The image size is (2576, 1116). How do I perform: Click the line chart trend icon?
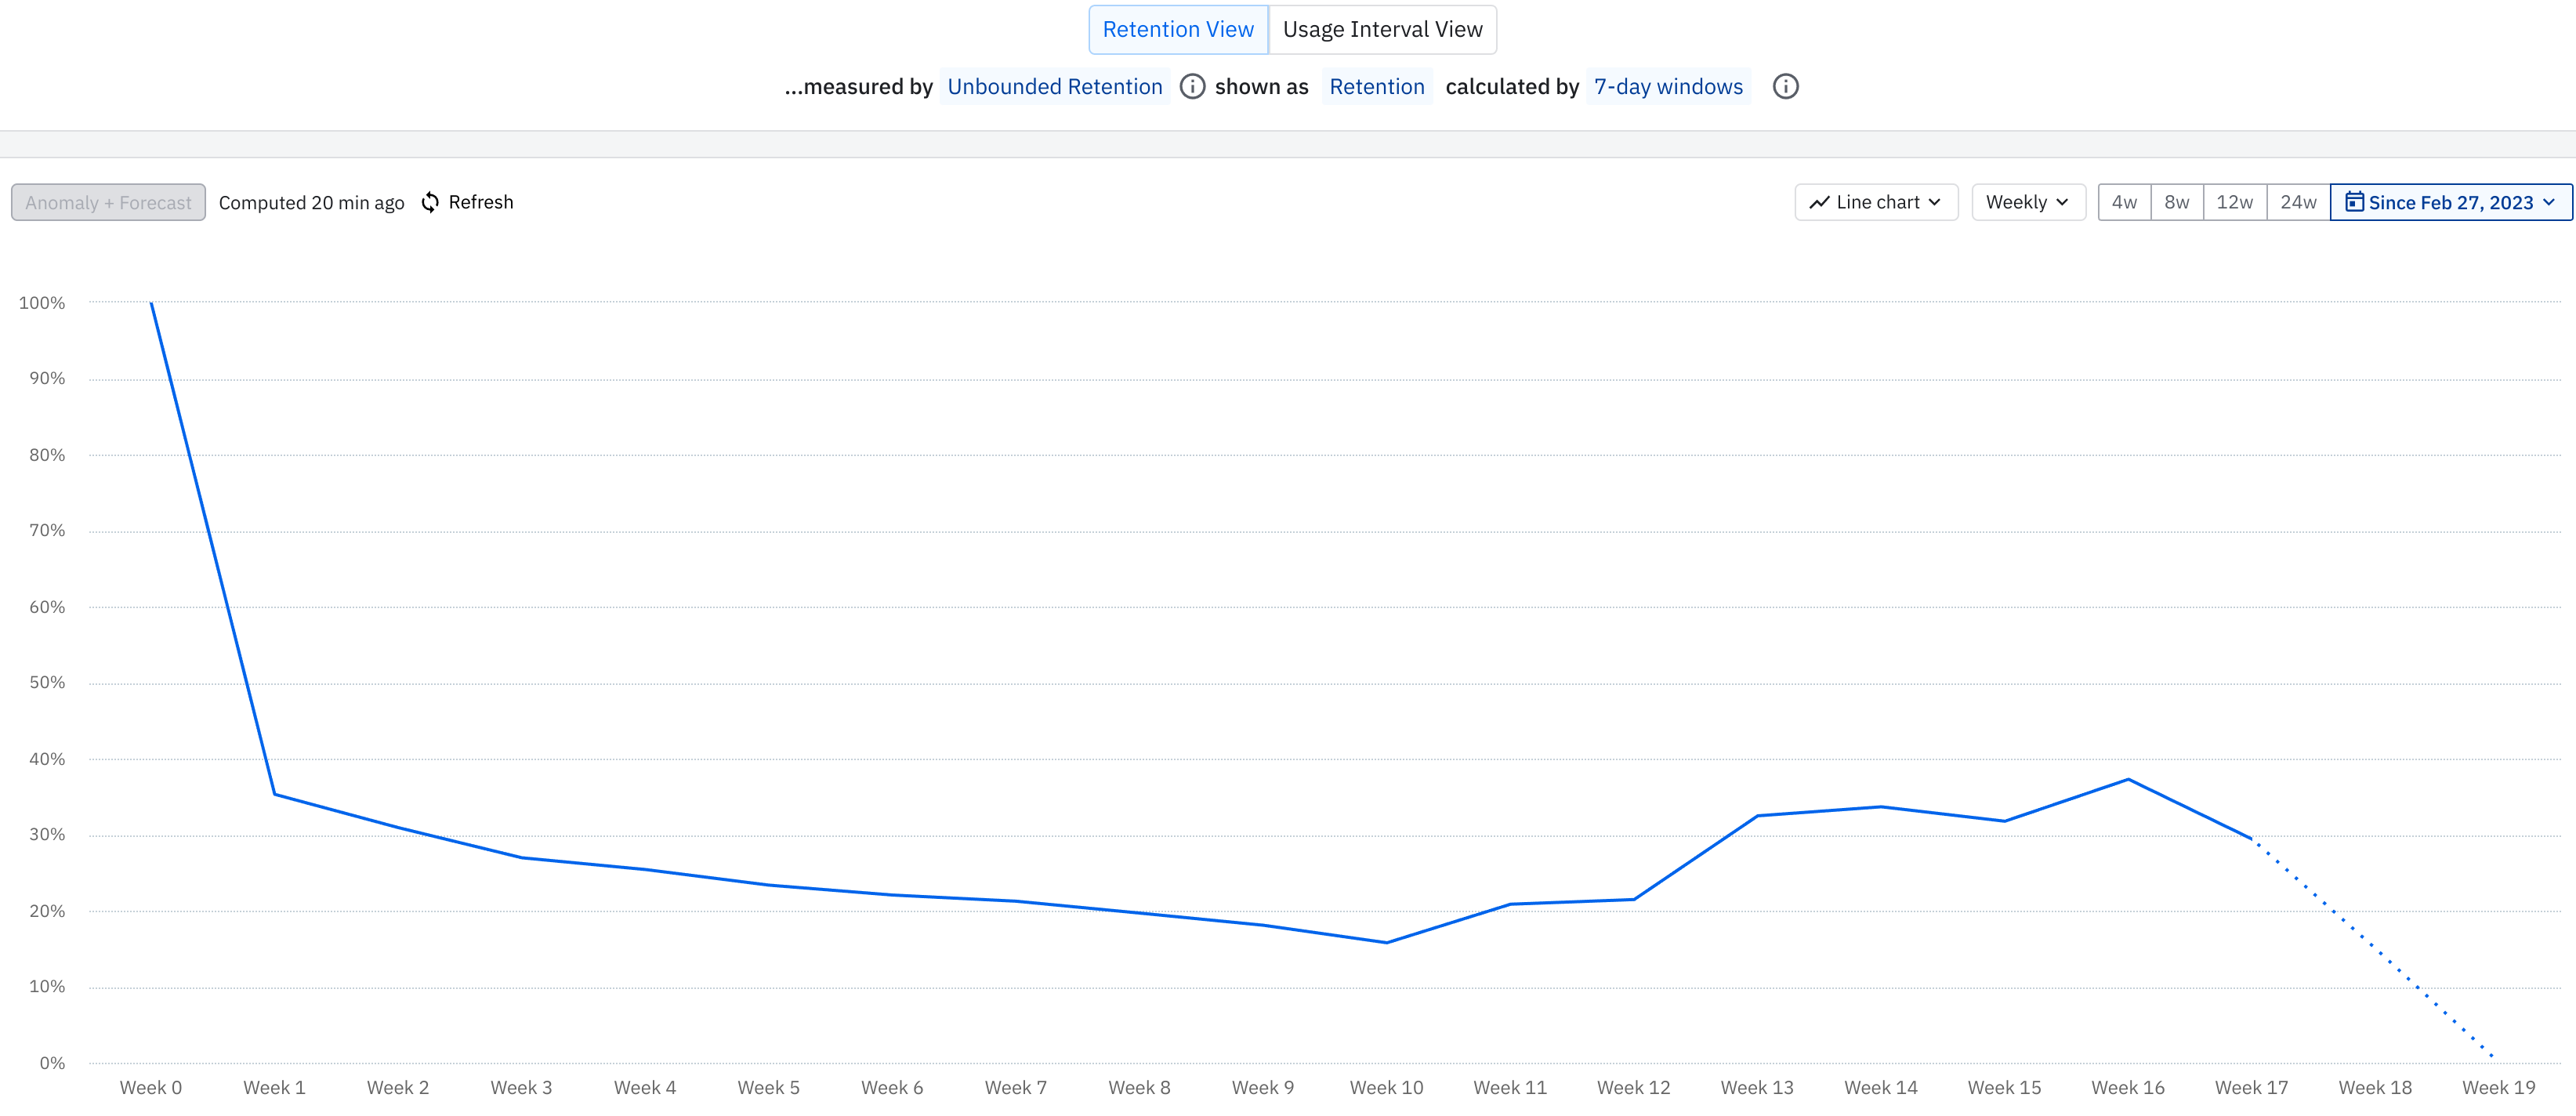click(1819, 202)
